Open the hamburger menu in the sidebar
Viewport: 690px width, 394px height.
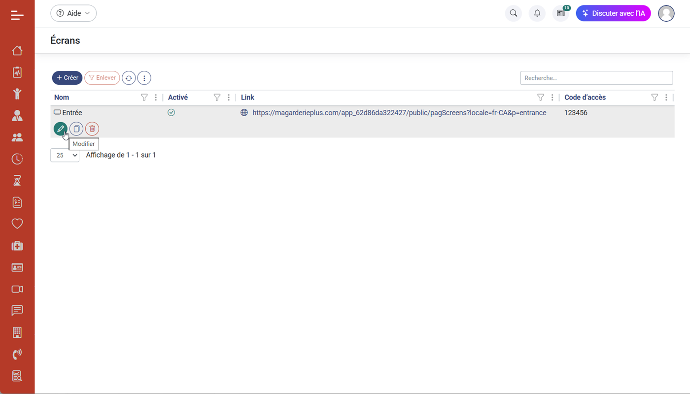tap(17, 15)
